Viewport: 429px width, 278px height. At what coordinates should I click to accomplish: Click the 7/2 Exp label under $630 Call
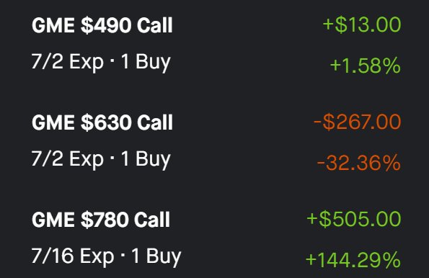tap(68, 159)
